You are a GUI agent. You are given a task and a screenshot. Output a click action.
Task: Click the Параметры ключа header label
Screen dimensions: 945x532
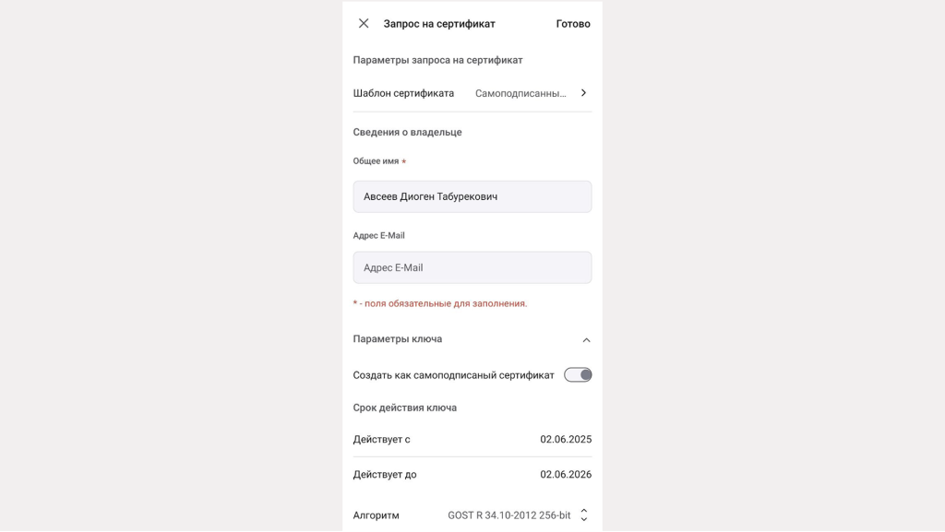click(397, 338)
